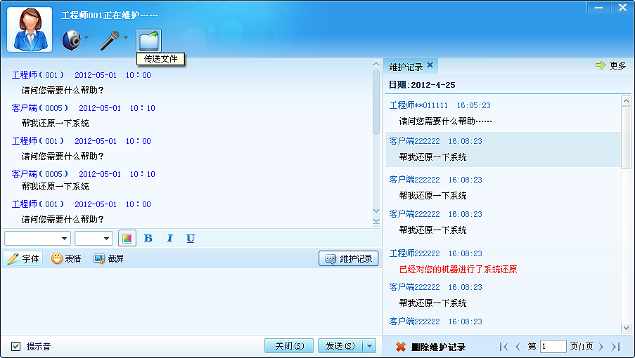Open the 表情 emoticon picker
This screenshot has width=635, height=358.
(x=66, y=258)
